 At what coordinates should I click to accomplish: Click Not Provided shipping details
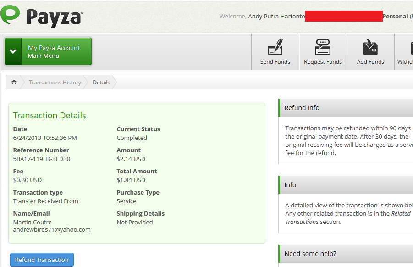(x=135, y=222)
